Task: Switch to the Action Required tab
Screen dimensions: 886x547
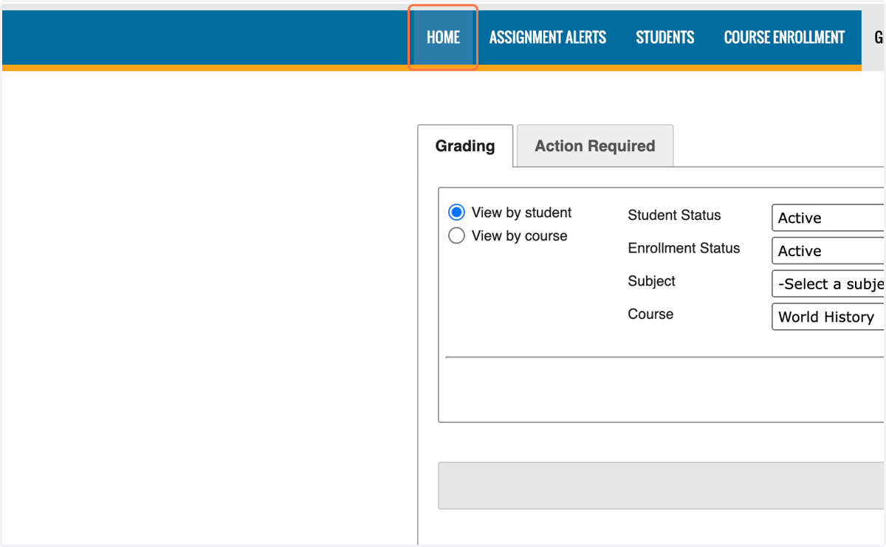Action: click(x=595, y=146)
